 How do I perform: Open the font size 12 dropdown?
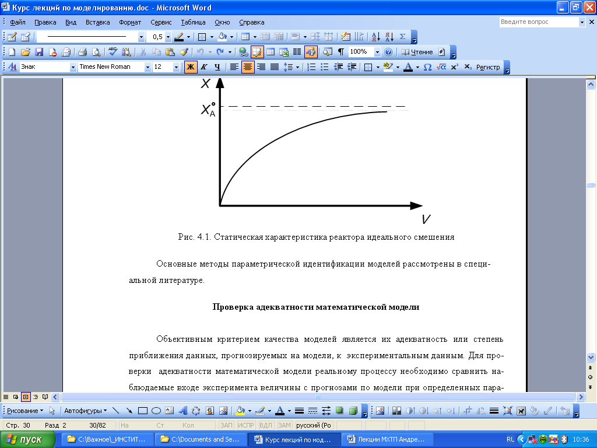tap(176, 68)
